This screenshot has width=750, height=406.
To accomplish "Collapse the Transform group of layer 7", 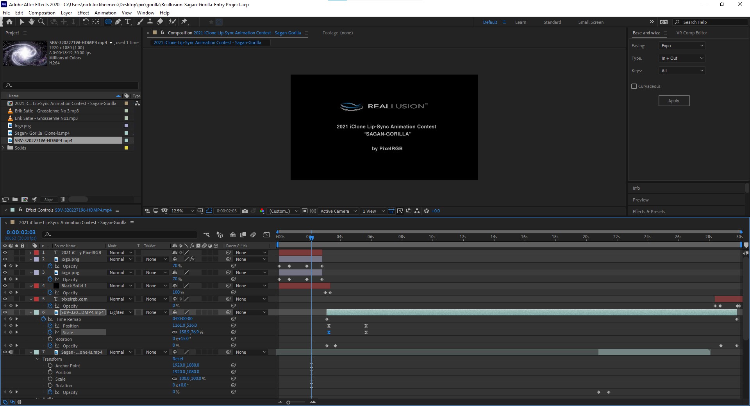I will (38, 359).
